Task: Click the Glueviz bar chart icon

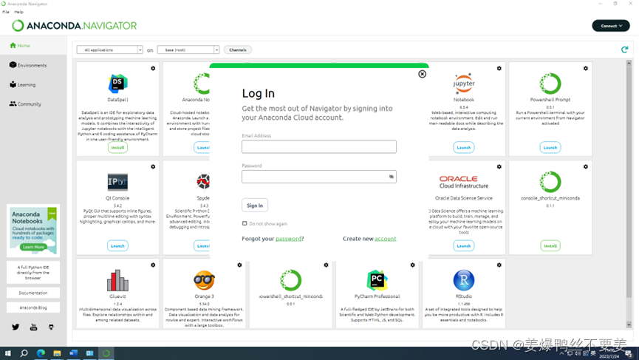Action: [x=117, y=280]
